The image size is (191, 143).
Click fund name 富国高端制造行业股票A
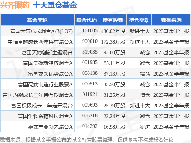click(x=45, y=84)
